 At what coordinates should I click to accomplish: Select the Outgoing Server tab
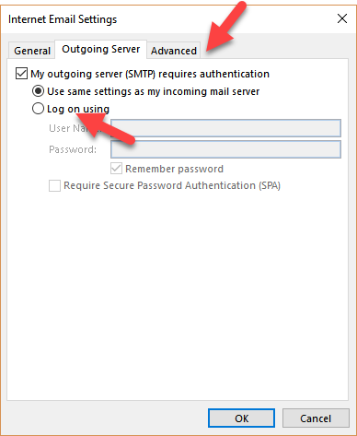101,49
